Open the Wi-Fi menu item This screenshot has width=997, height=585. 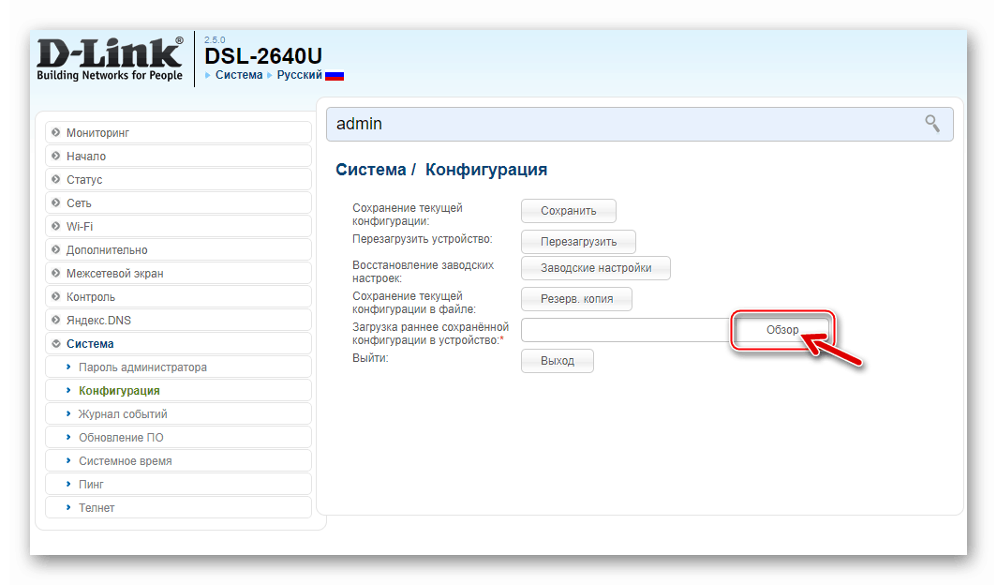tap(178, 226)
